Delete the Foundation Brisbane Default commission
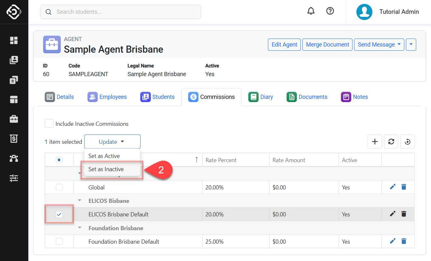 (404, 241)
